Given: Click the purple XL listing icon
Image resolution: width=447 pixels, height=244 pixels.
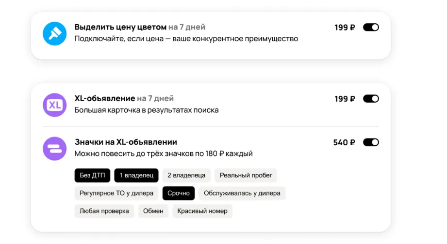Looking at the screenshot, I should coord(54,105).
